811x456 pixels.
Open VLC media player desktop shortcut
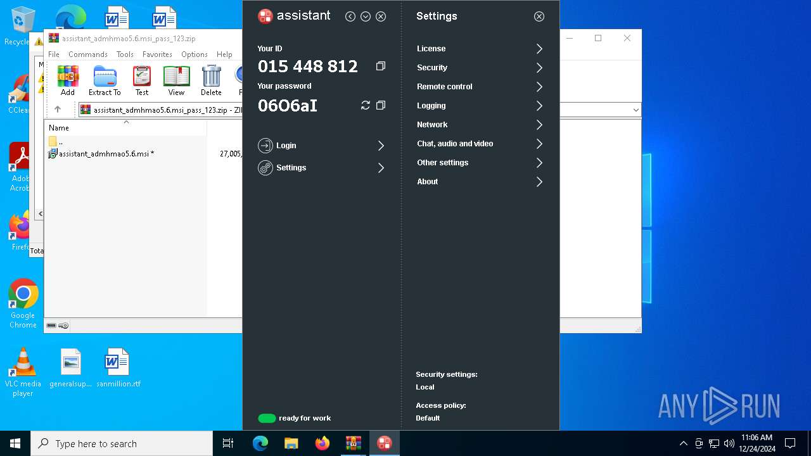point(23,372)
